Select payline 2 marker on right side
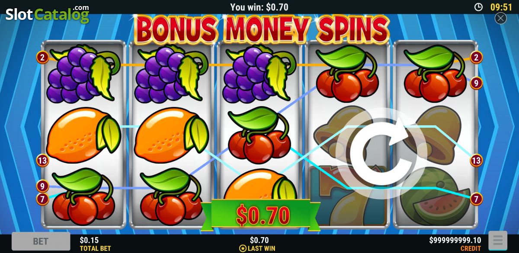519x253 pixels. [476, 57]
